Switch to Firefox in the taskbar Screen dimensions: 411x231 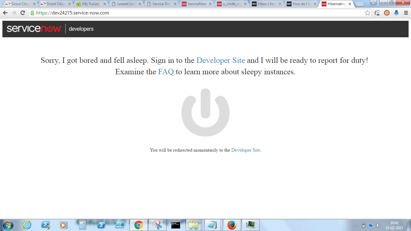(232, 225)
